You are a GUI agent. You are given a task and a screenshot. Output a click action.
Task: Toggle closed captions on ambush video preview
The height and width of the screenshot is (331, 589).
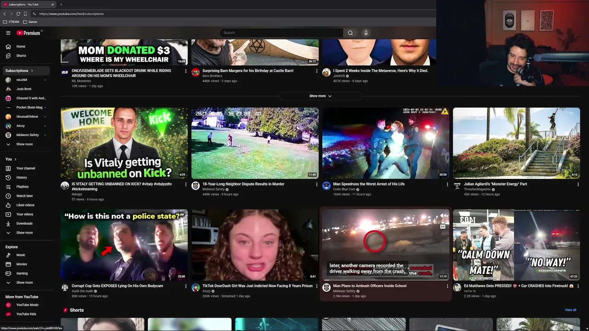point(443,227)
